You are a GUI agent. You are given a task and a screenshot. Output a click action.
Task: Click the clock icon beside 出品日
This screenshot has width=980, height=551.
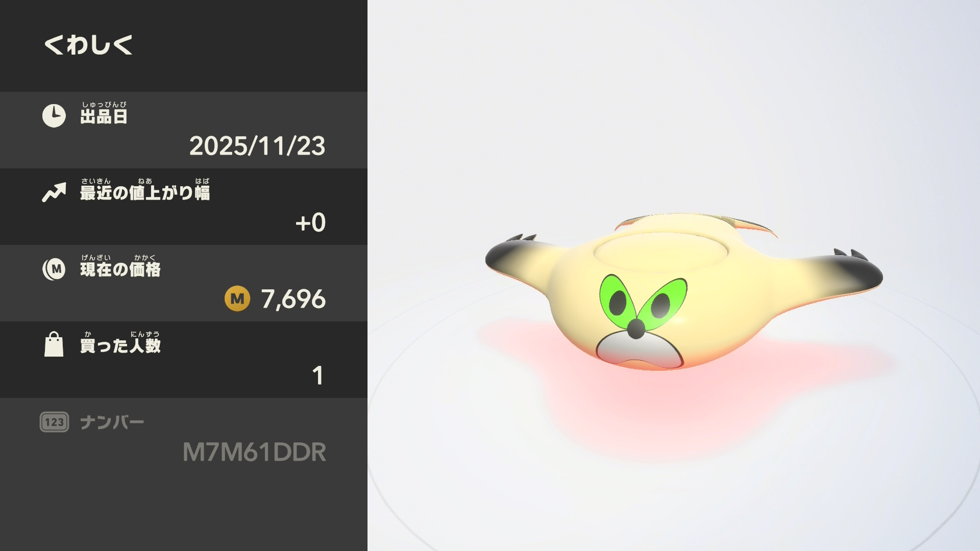click(54, 116)
